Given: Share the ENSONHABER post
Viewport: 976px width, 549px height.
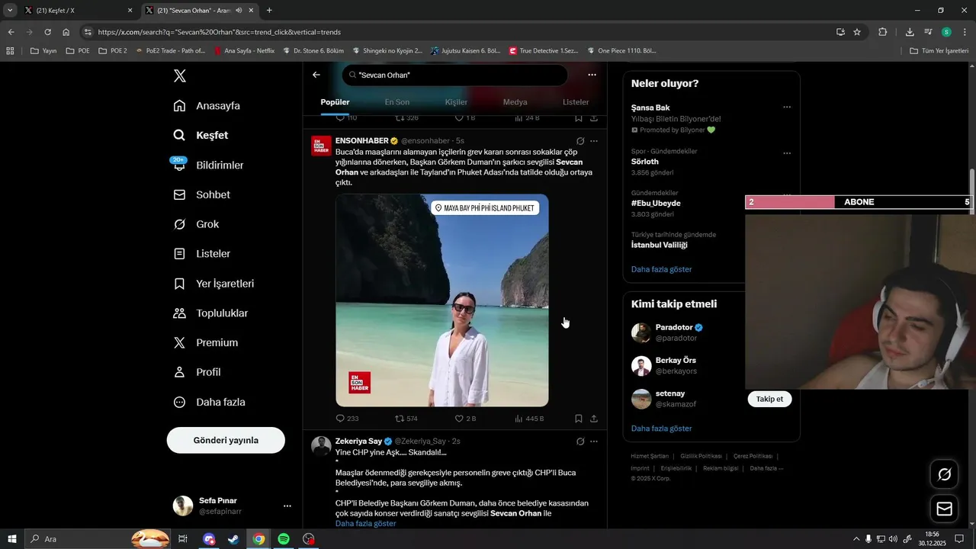Looking at the screenshot, I should [594, 419].
